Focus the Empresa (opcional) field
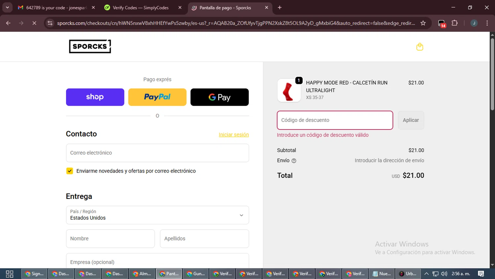The height and width of the screenshot is (279, 495). 157,261
